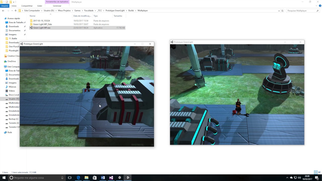Click Faculdade in the address breadcrumb
322x181 pixels.
pyautogui.click(x=89, y=11)
